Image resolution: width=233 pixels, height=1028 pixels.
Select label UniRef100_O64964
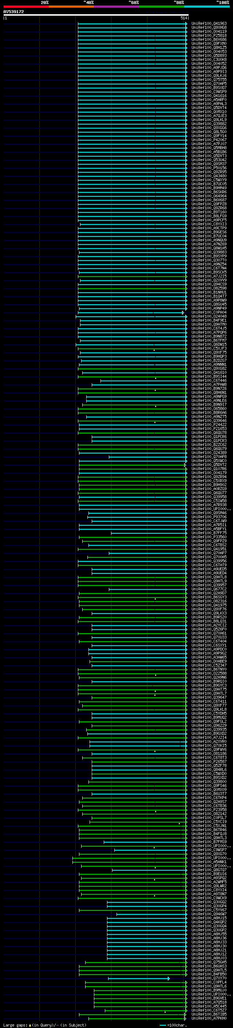click(x=209, y=196)
